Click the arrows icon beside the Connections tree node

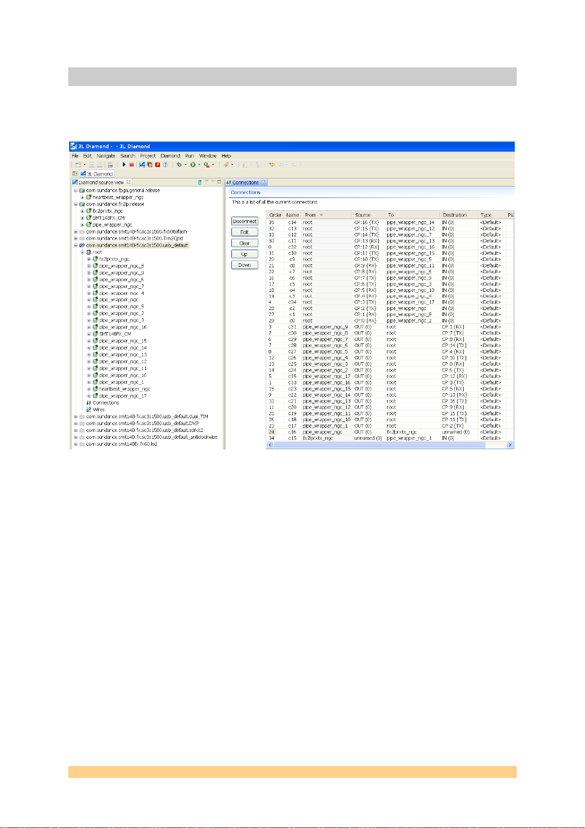tap(88, 402)
